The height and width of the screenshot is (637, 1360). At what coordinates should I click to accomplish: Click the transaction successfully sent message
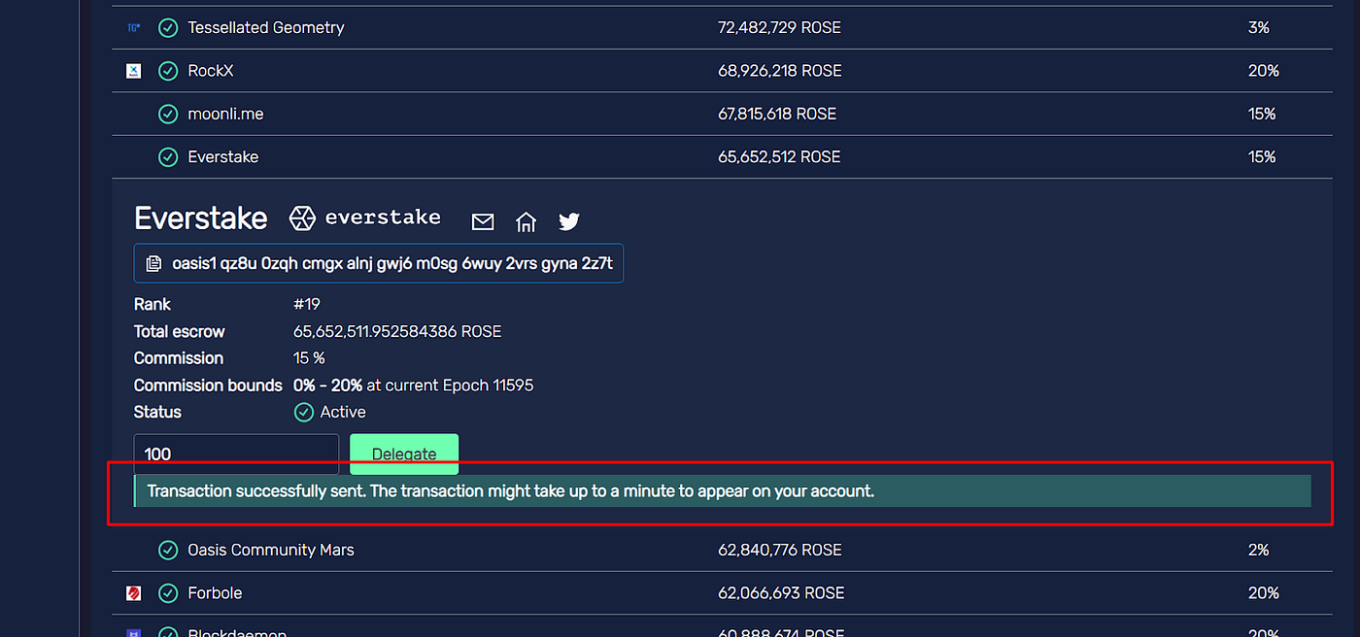pos(511,491)
